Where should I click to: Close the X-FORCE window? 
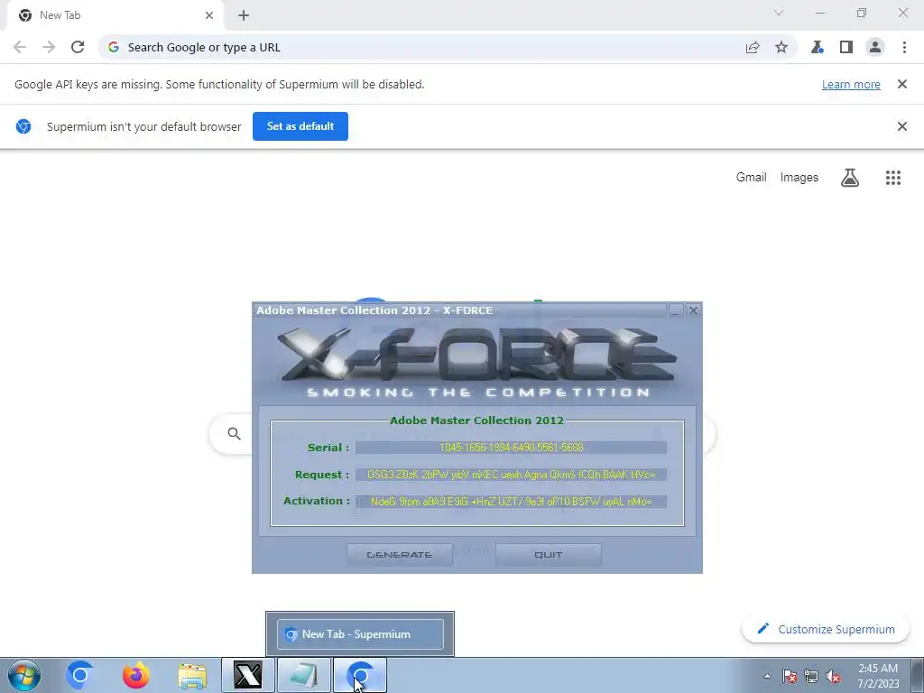tap(694, 310)
